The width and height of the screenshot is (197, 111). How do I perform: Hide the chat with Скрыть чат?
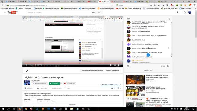click(x=148, y=71)
